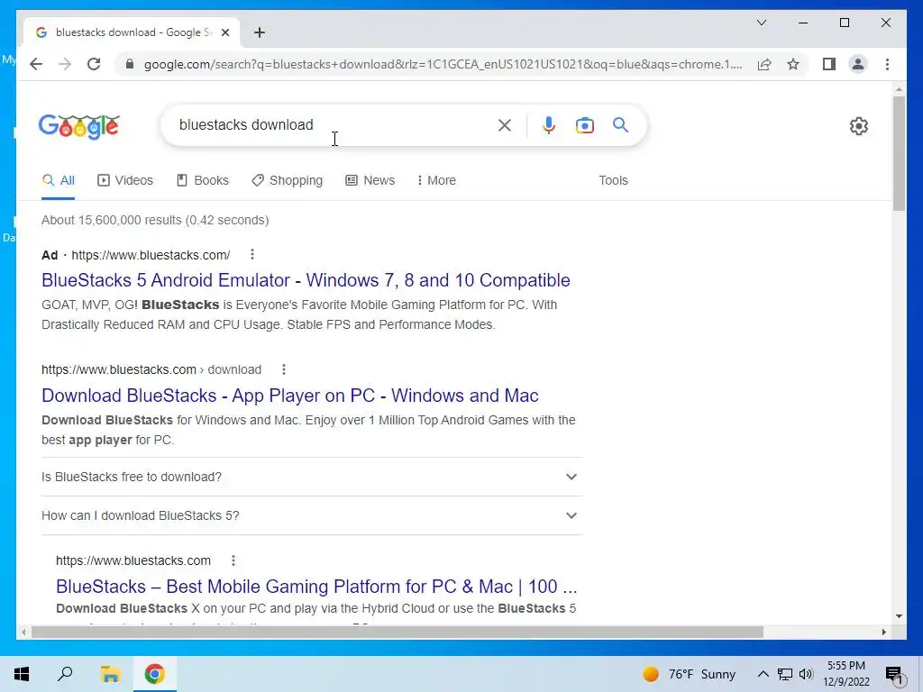
Task: Open search Tools
Action: tap(613, 180)
